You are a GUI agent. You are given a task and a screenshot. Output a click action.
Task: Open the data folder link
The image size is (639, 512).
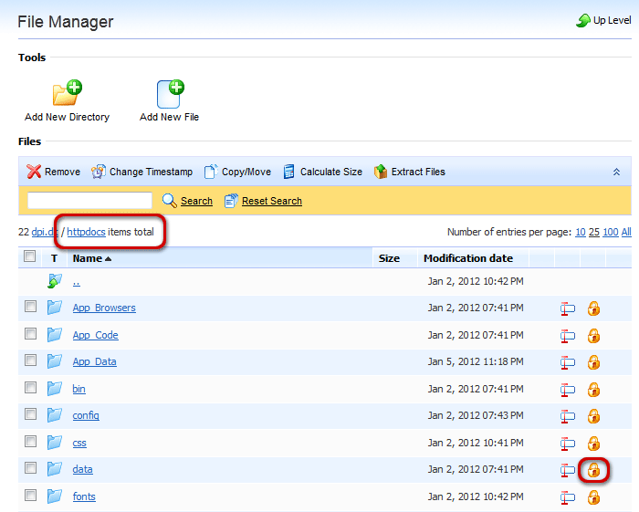pos(83,469)
